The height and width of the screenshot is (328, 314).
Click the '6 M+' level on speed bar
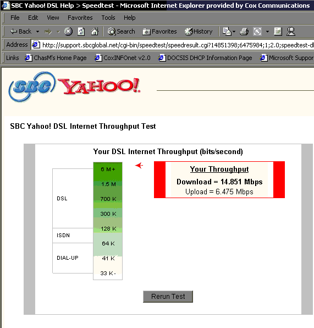[x=108, y=170]
